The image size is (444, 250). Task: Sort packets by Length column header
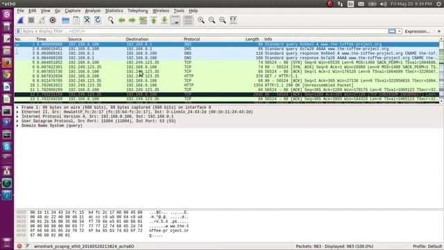click(252, 39)
